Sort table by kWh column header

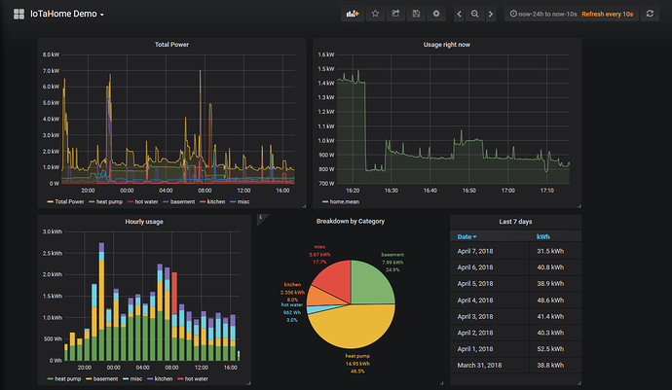coord(543,236)
